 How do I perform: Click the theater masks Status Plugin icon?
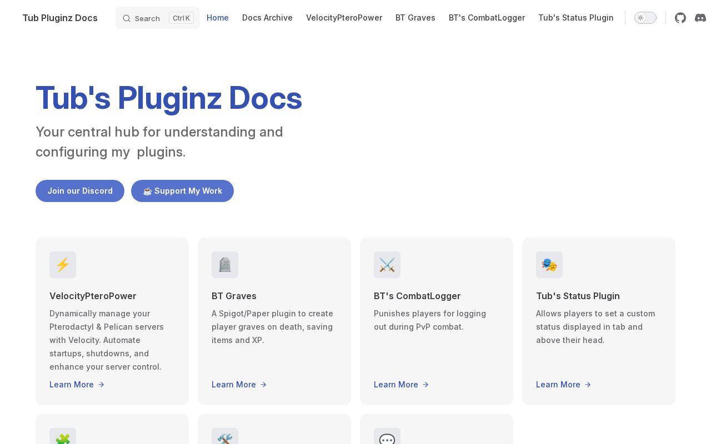click(x=549, y=265)
